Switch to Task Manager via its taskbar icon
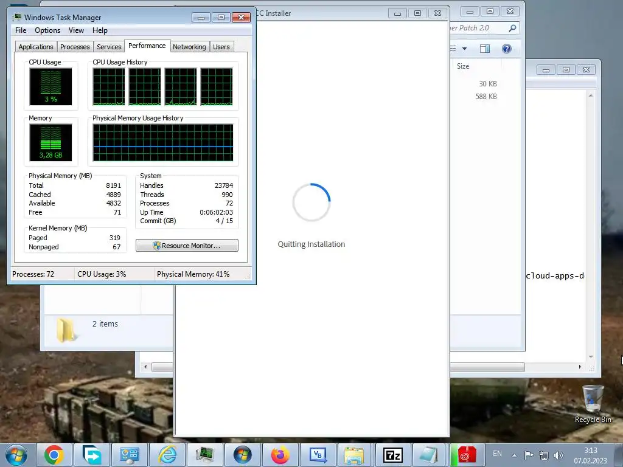 click(204, 455)
